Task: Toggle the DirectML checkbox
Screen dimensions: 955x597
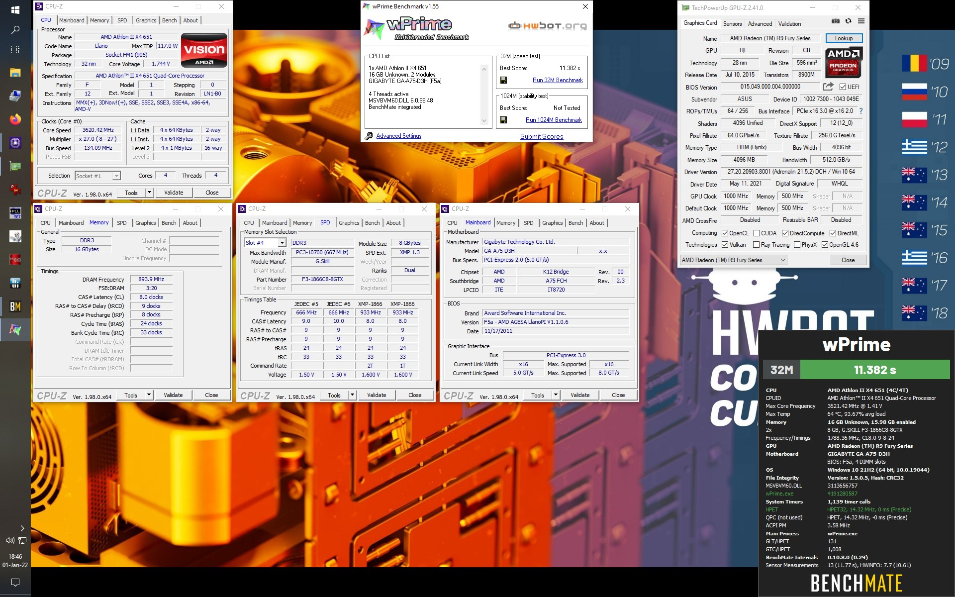Action: pyautogui.click(x=833, y=233)
